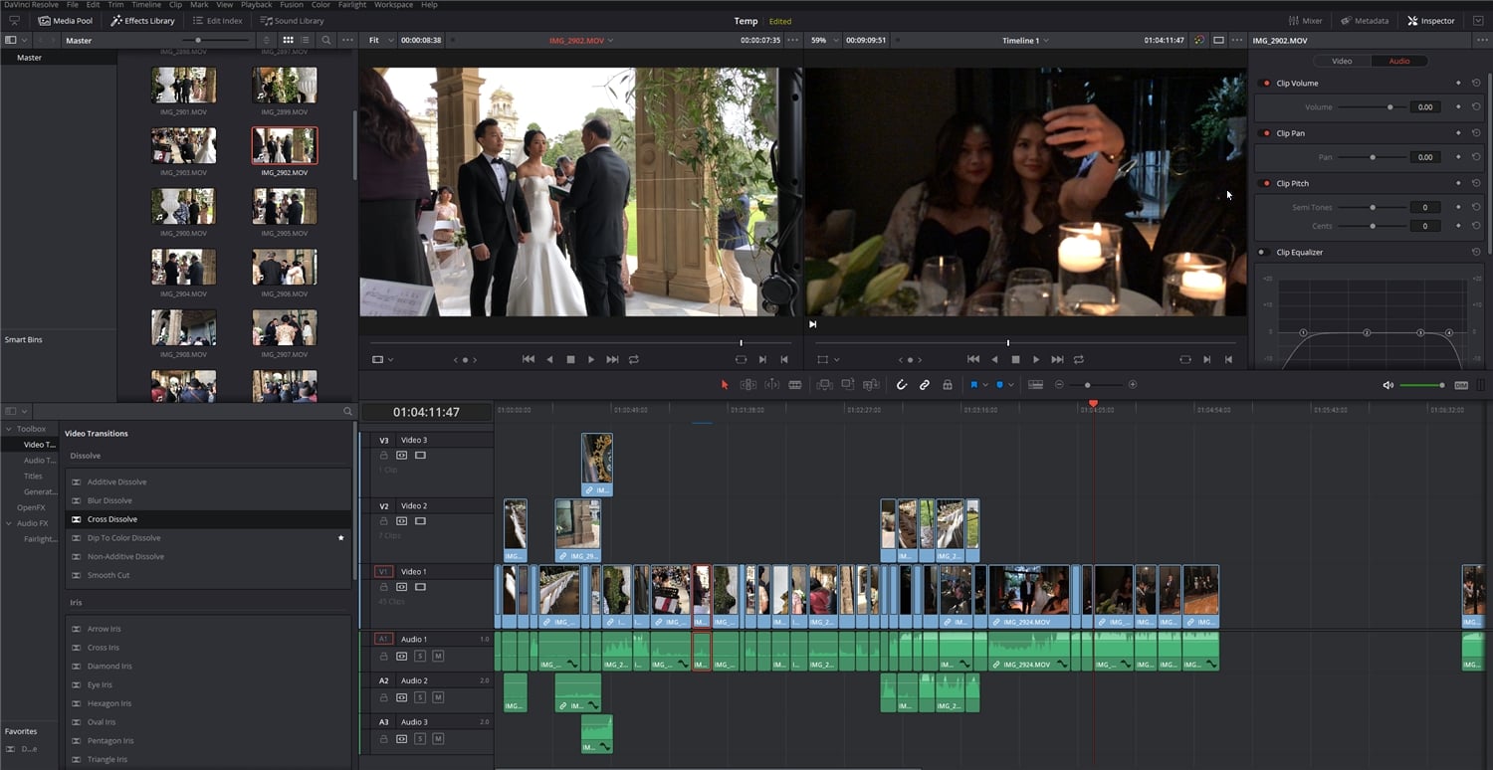1493x770 pixels.
Task: Toggle the DIM audio button
Action: [x=1461, y=385]
